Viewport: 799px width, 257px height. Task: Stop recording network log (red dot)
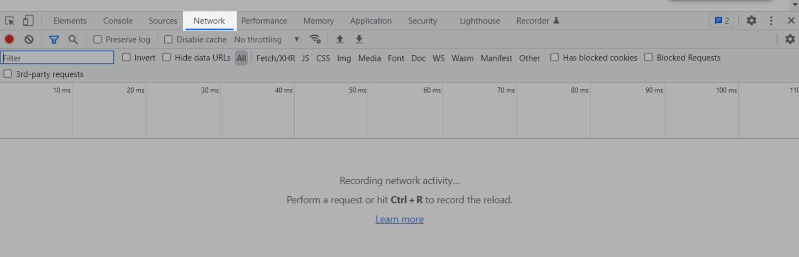click(9, 39)
